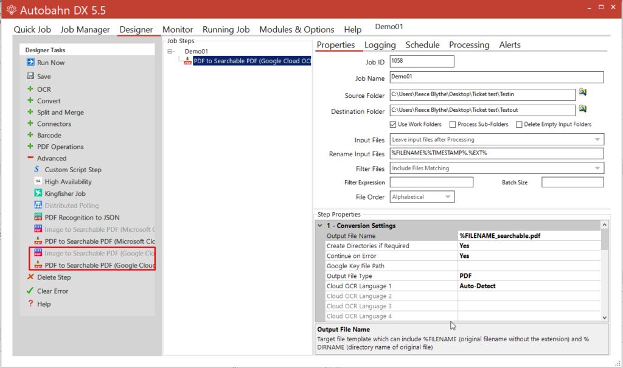Switch to the Processing tab
Image resolution: width=623 pixels, height=368 pixels.
coord(469,45)
